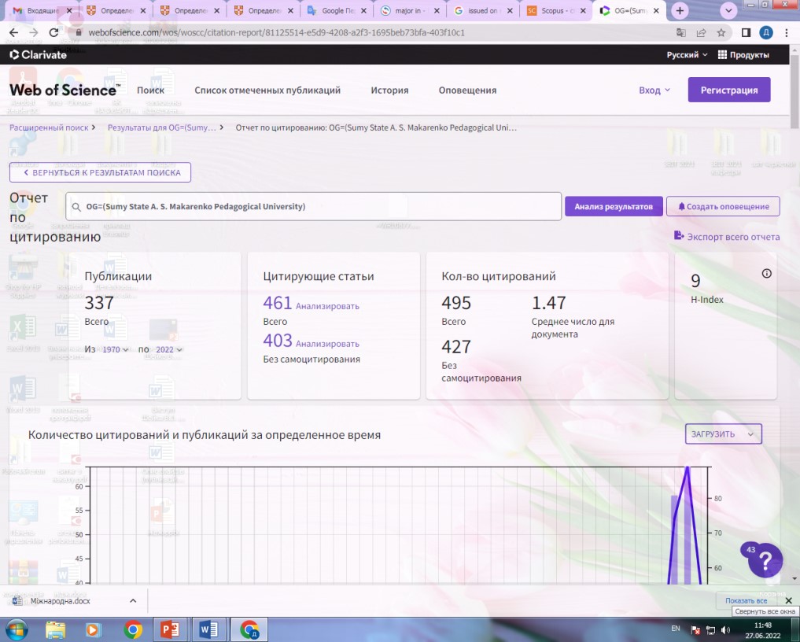The image size is (800, 642).
Task: Close the Gmail Входящие tab
Action: coord(69,11)
